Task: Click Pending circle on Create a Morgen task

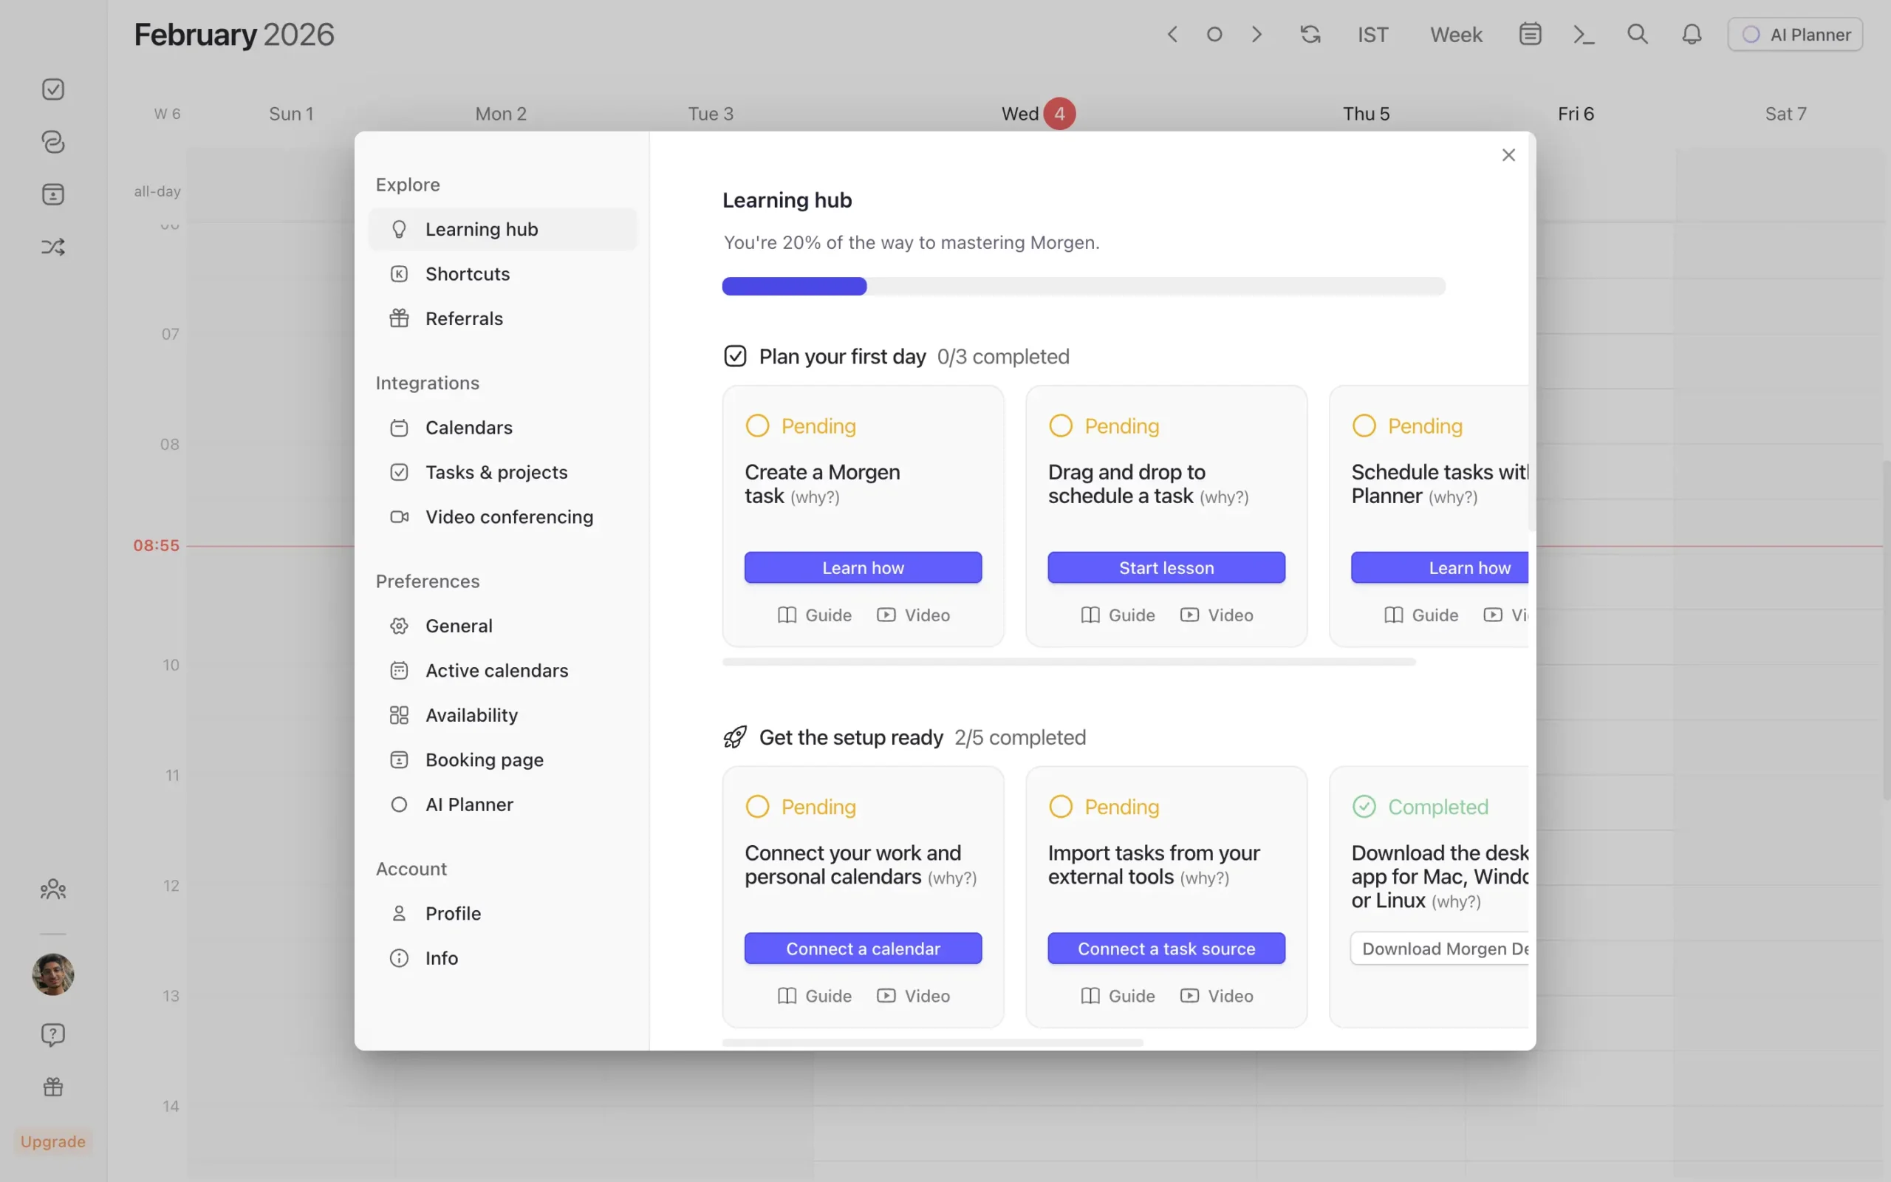Action: [x=757, y=426]
